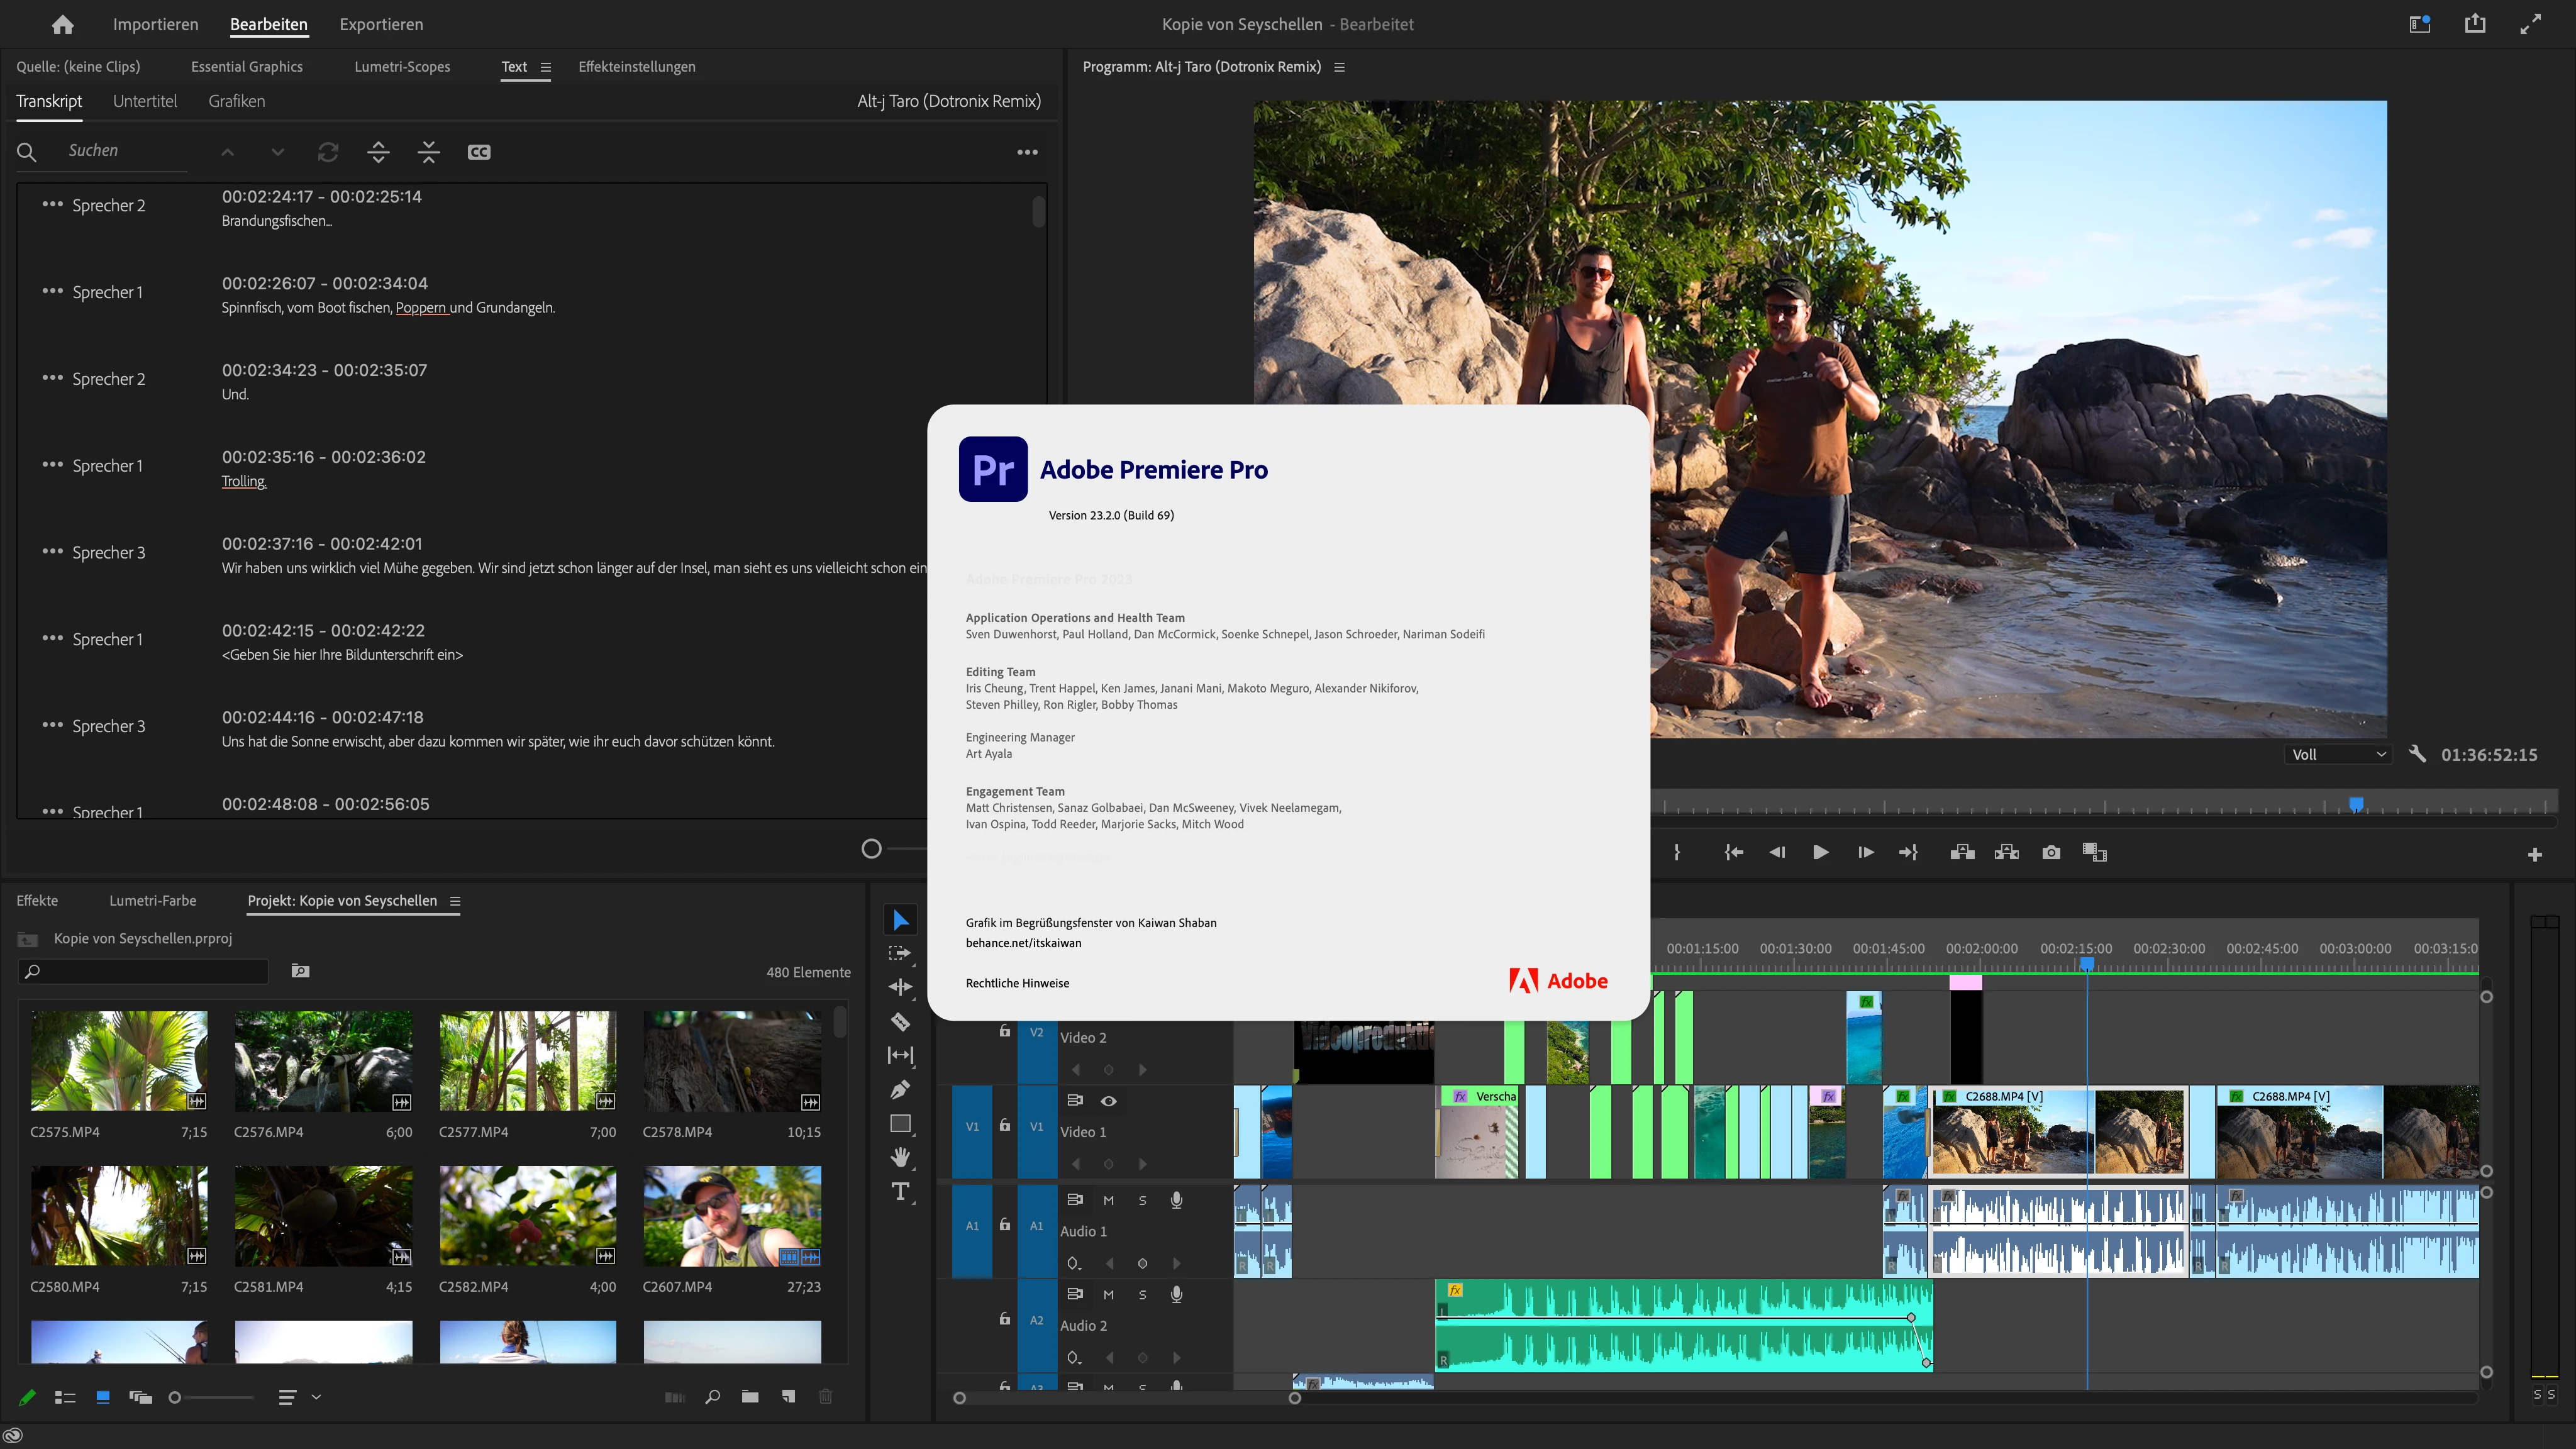Click the closed captions CC icon

click(x=479, y=152)
